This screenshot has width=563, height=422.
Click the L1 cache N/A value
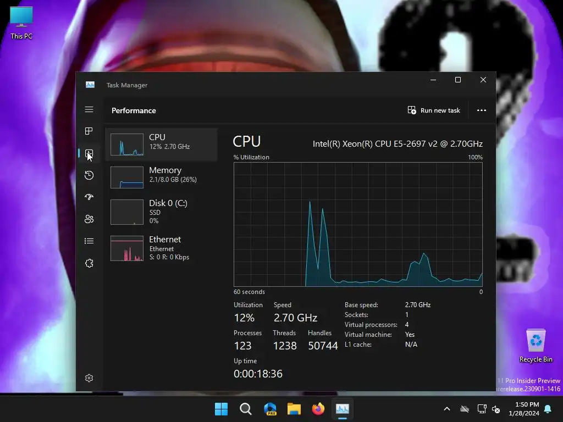(411, 345)
